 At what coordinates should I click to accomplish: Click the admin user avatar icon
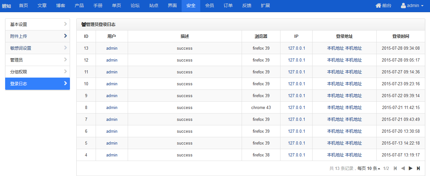click(403, 5)
